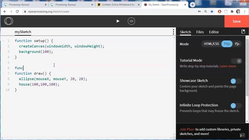Close the second Processing tab

pyautogui.click(x=92, y=5)
